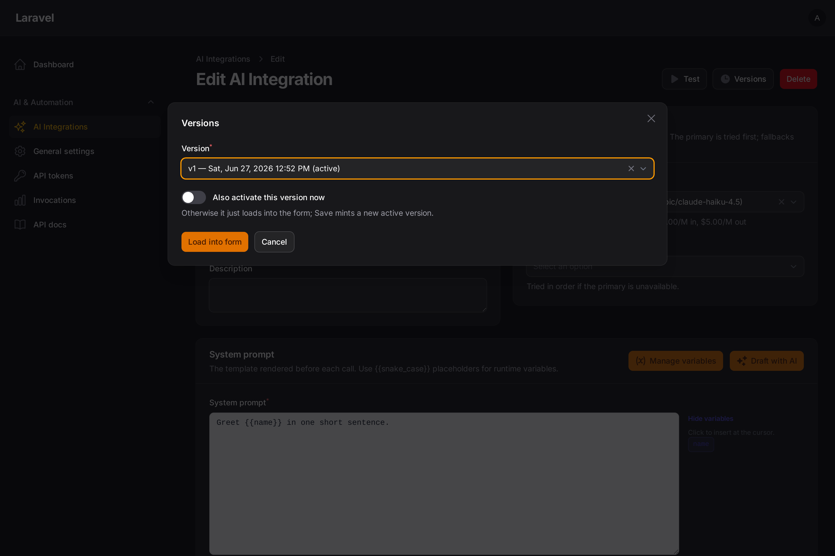Click the Invocations chart icon
Viewport: 835px width, 556px height.
pyautogui.click(x=20, y=200)
